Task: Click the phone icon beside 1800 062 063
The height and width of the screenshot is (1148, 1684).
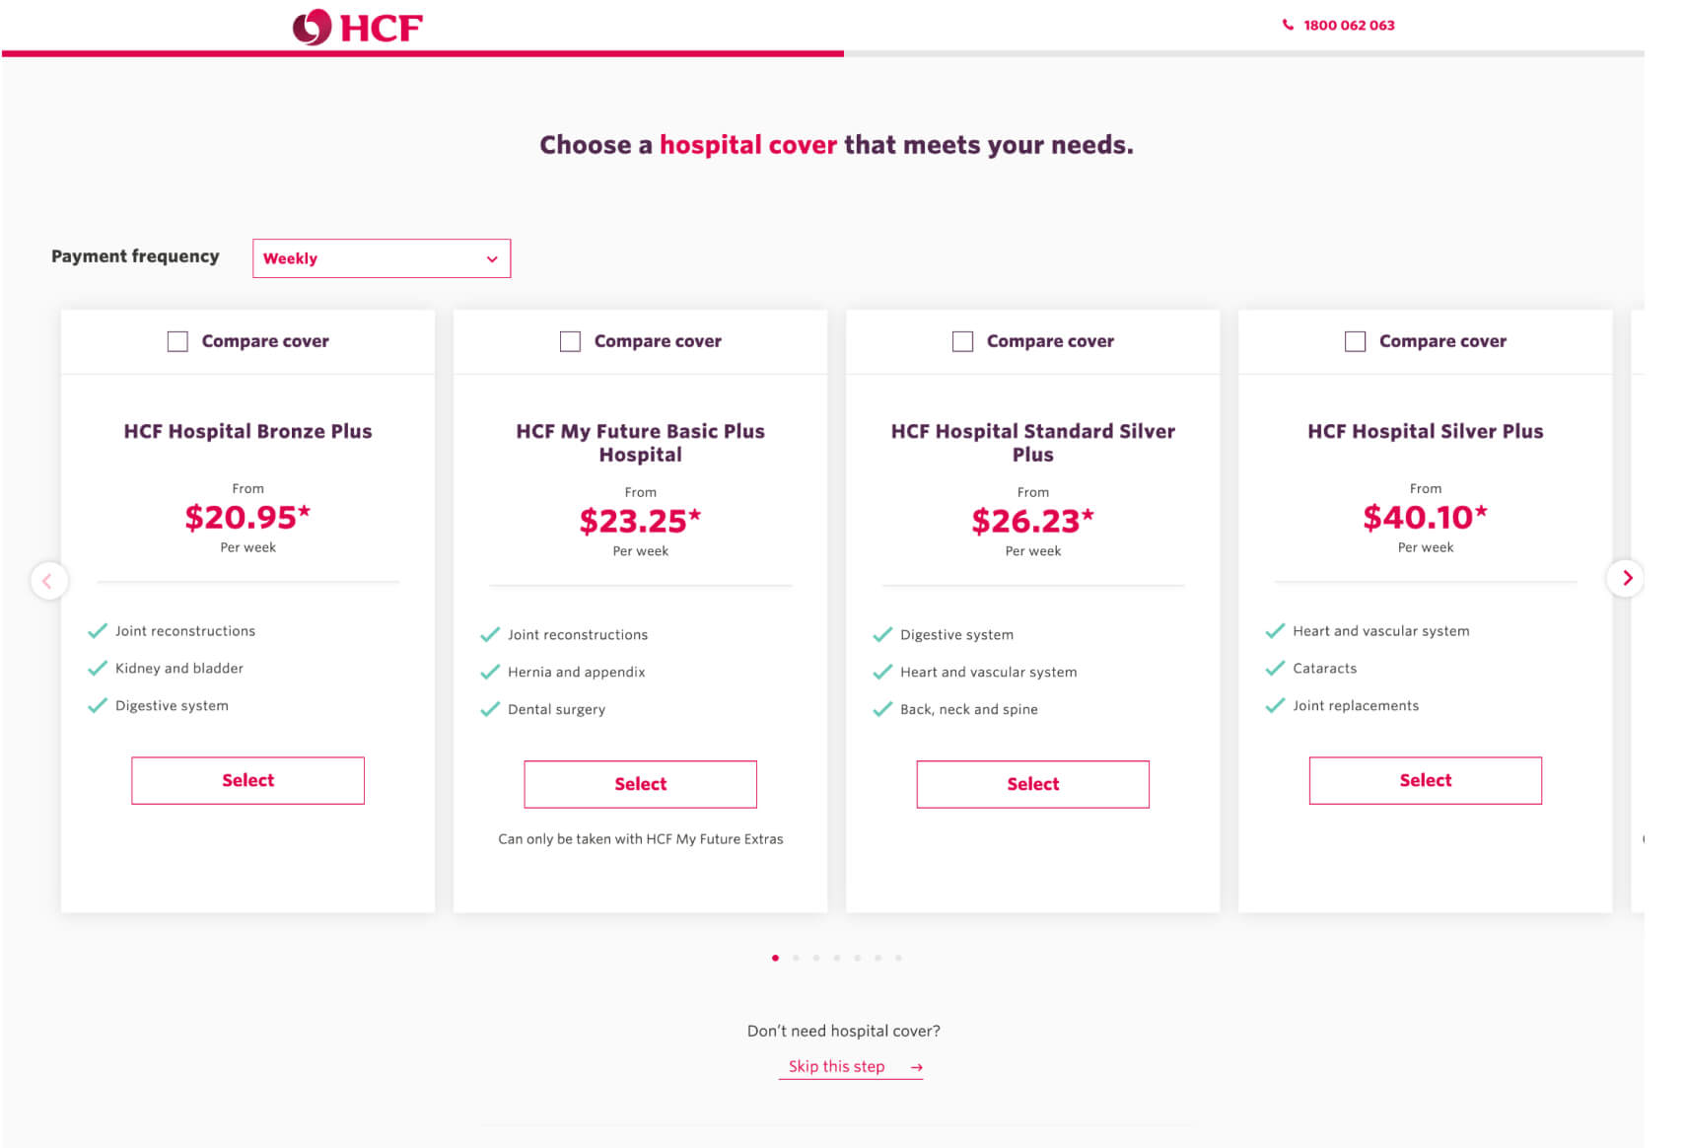Action: pos(1288,25)
